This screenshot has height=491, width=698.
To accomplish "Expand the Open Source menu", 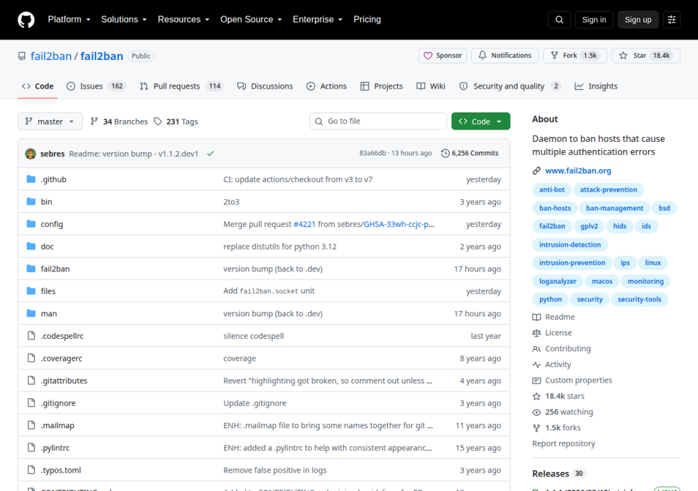I will pyautogui.click(x=251, y=20).
